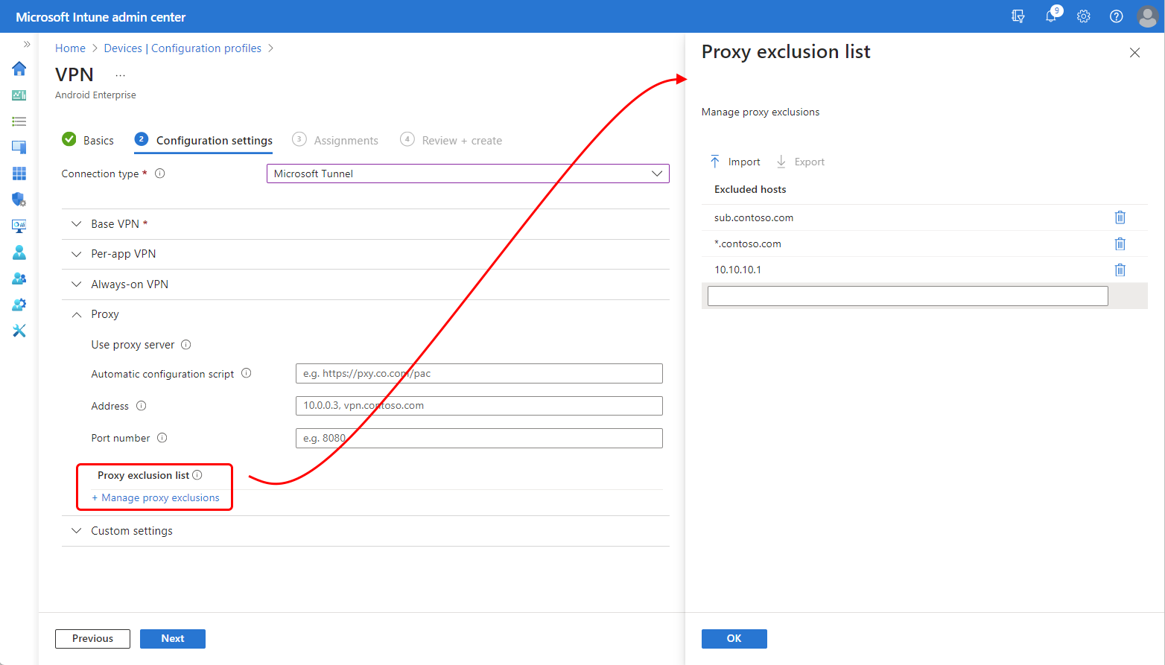Show info tooltip for Automatic configuration script
The height and width of the screenshot is (665, 1165).
pos(247,374)
